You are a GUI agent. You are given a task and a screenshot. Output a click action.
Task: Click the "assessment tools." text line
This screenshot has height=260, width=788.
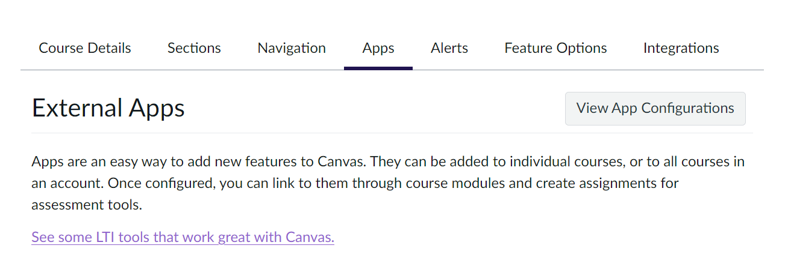pos(87,205)
